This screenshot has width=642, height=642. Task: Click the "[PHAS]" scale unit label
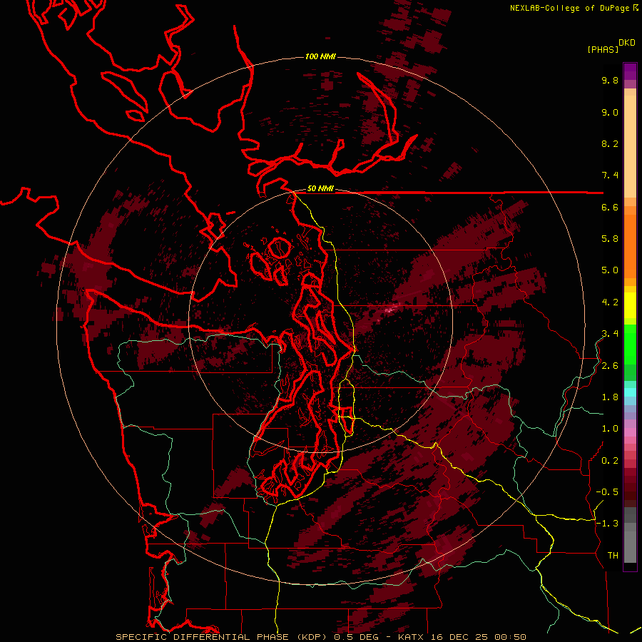pyautogui.click(x=603, y=49)
